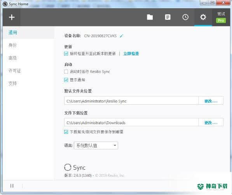
Task: Click the green Pro trial badge
Action: (x=221, y=21)
